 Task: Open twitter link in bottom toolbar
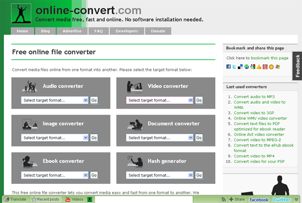pos(282,200)
